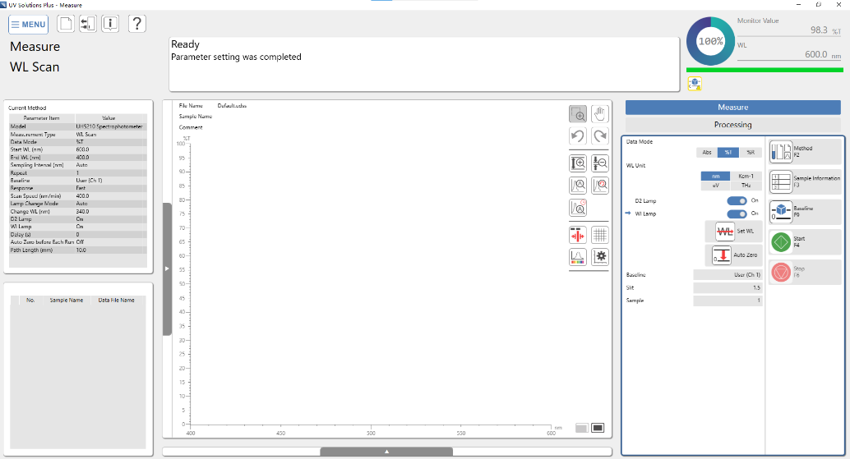Select the black graph background swatch
This screenshot has height=459, width=850.
click(598, 428)
